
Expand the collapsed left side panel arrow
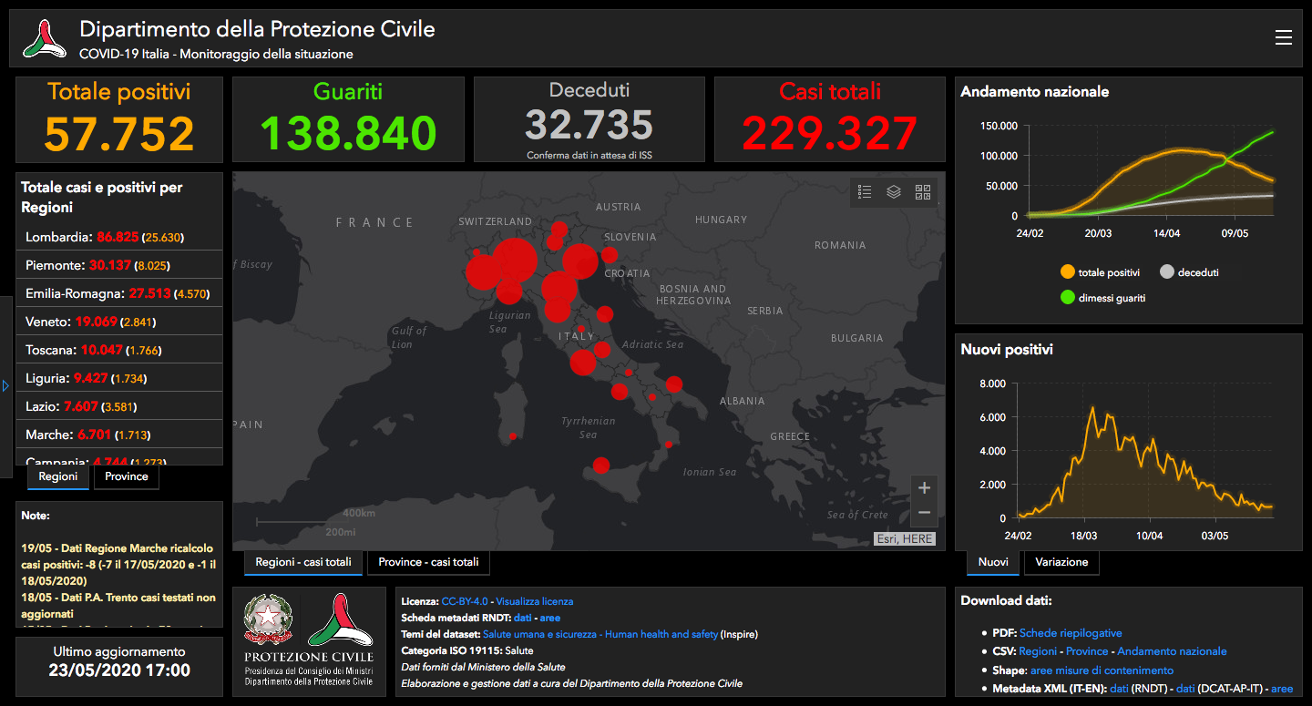tap(5, 386)
